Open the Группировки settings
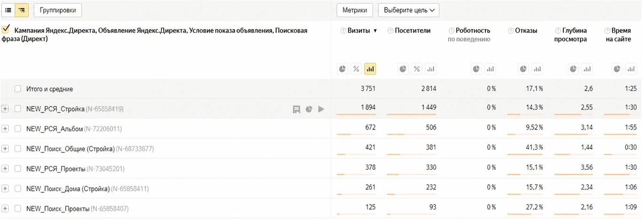 58,10
